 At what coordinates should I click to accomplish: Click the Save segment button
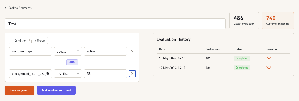pos(20,90)
